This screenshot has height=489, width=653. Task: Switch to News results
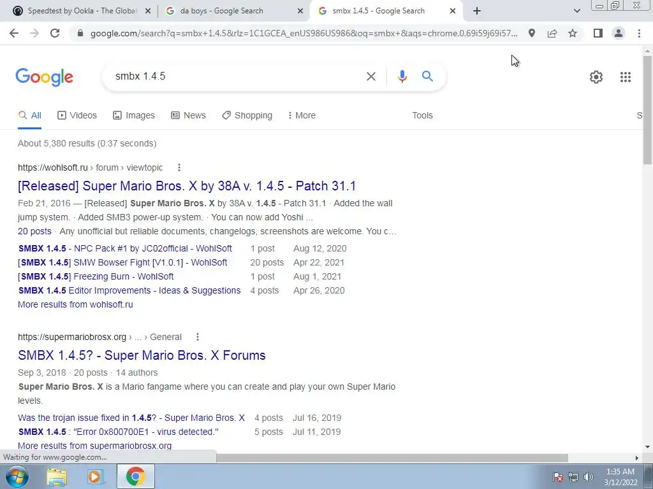point(188,116)
